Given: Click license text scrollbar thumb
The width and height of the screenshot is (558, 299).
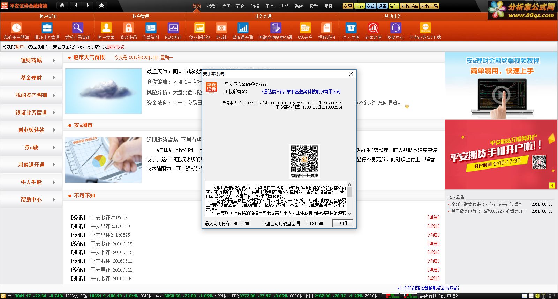Looking at the screenshot, I should [x=349, y=192].
